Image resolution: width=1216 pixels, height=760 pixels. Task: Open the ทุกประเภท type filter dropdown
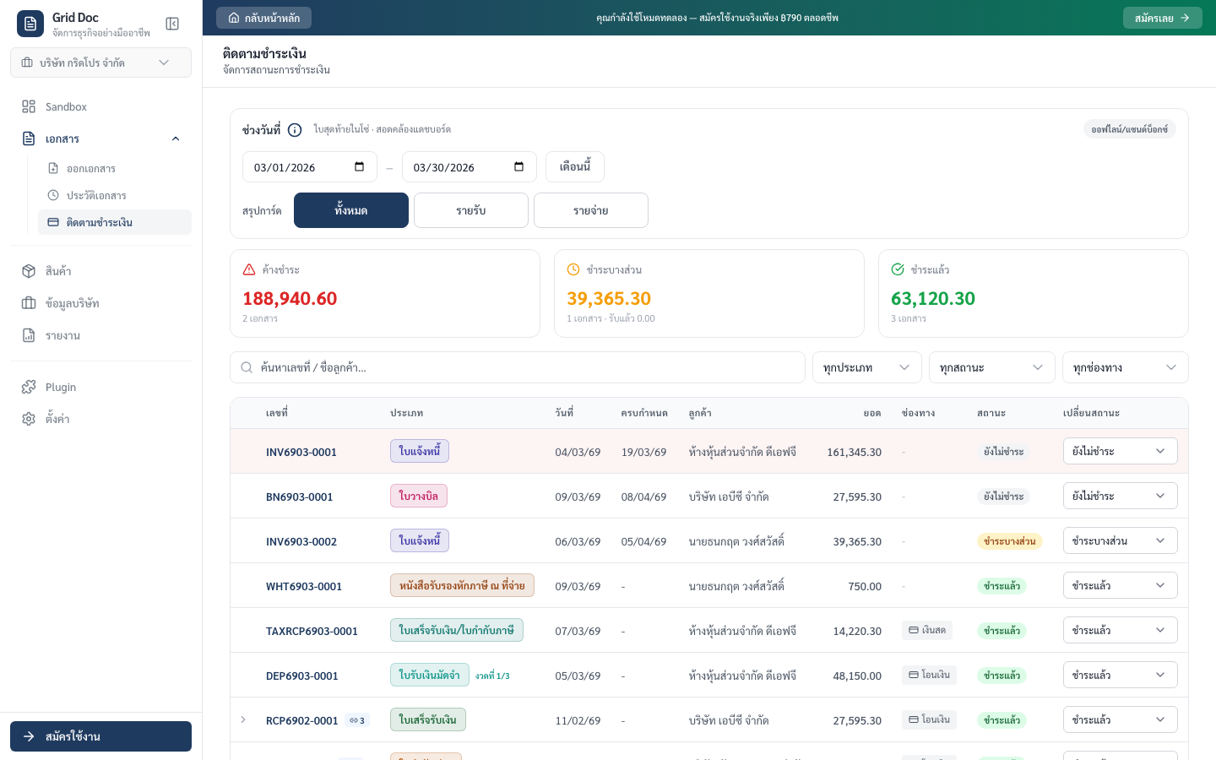(x=866, y=367)
